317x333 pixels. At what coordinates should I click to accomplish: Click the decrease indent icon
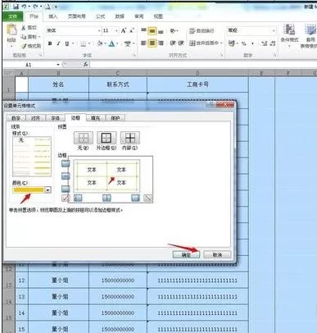[173, 43]
